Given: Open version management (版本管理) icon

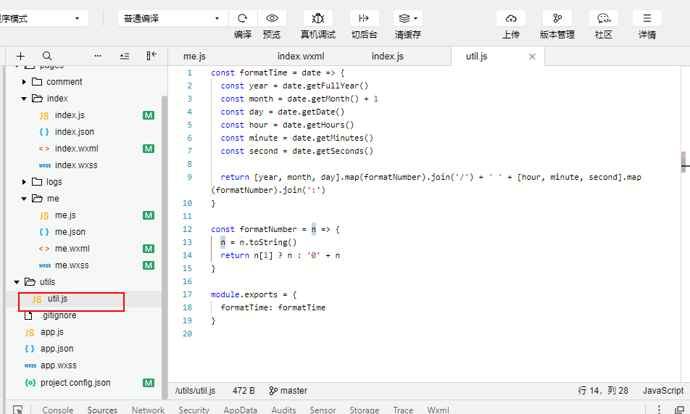Looking at the screenshot, I should (557, 19).
